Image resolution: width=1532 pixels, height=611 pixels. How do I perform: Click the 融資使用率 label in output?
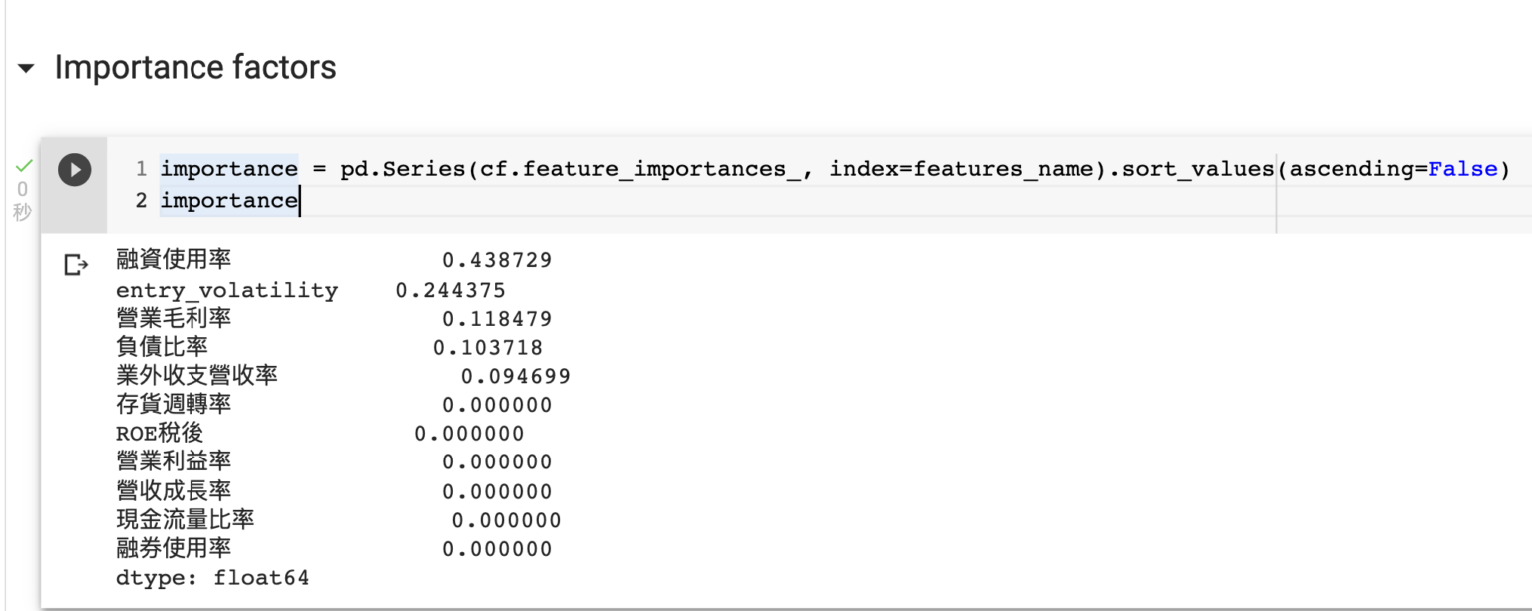coord(174,261)
